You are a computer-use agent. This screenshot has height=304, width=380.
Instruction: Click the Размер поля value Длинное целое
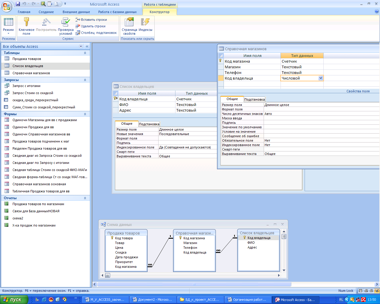coord(322,105)
